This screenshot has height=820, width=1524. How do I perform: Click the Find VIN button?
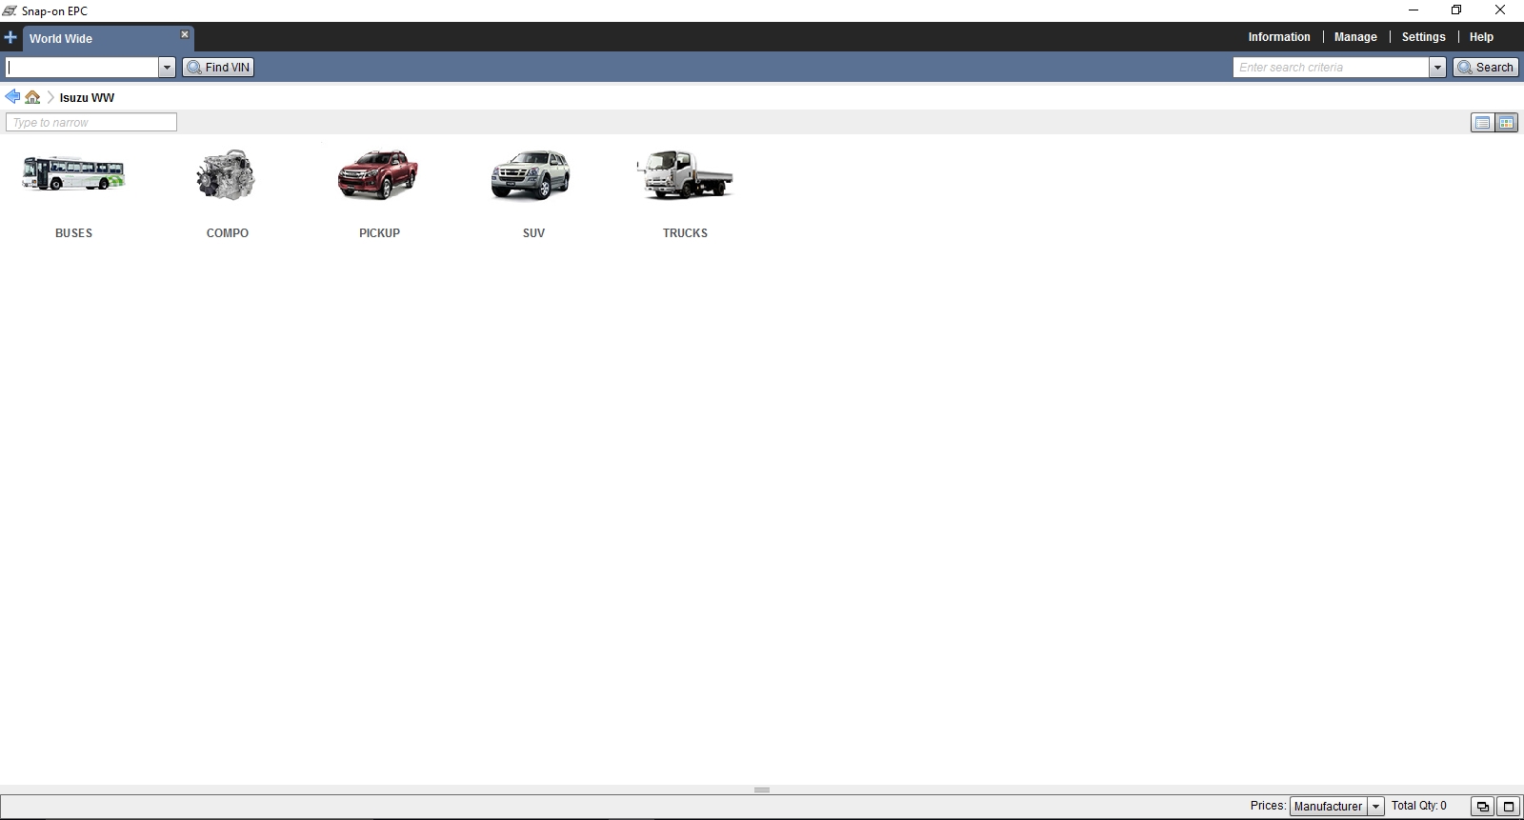(x=218, y=68)
